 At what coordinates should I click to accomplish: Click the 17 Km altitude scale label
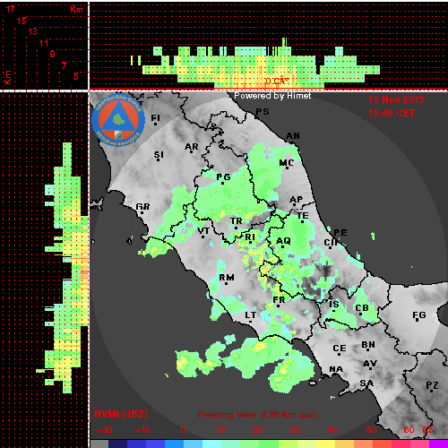(11, 9)
